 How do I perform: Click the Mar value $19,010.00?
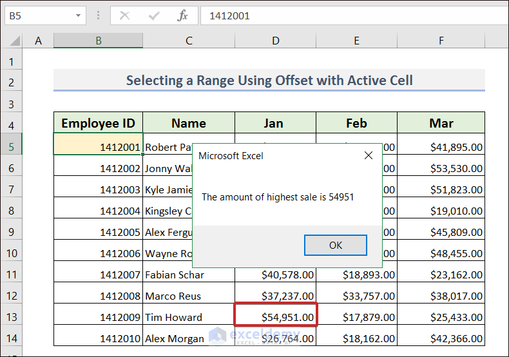[441, 207]
